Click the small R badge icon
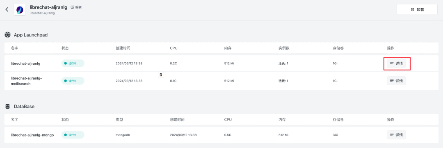Viewport: 443px width, 148px height. click(x=161, y=75)
